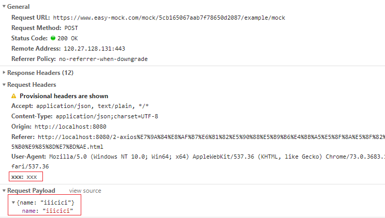Expand the Response Headers (12) section

pyautogui.click(x=4, y=73)
